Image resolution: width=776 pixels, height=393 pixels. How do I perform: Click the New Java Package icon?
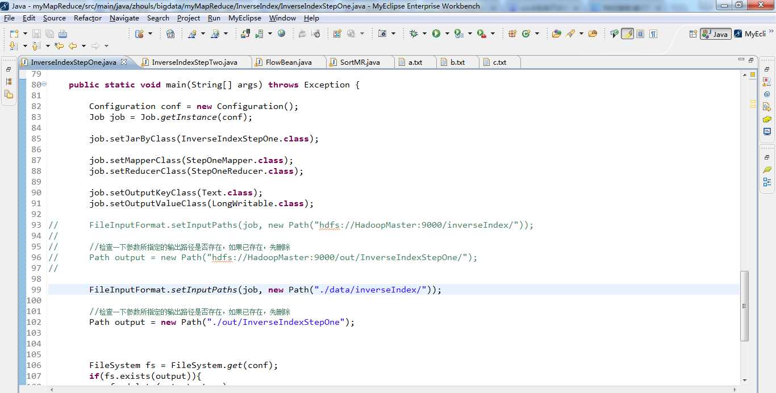[512, 34]
